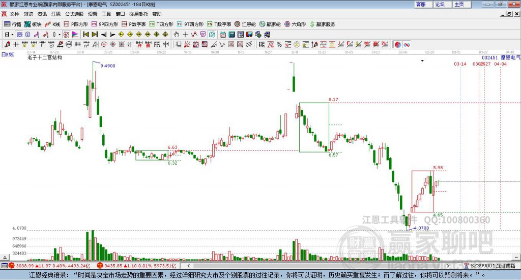Select the red target circle tool
This screenshot has width=521, height=280.
pos(104,44)
